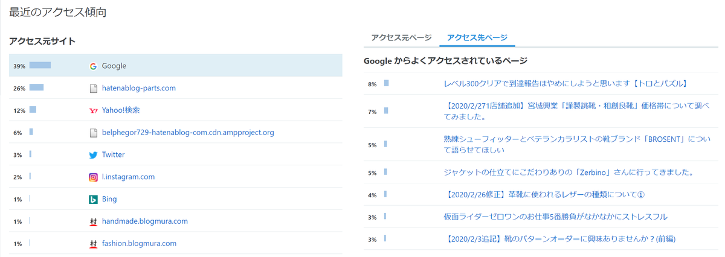The height and width of the screenshot is (257, 725).
Task: Open the 革靴に使われるレザーの種類 article link
Action: point(544,195)
